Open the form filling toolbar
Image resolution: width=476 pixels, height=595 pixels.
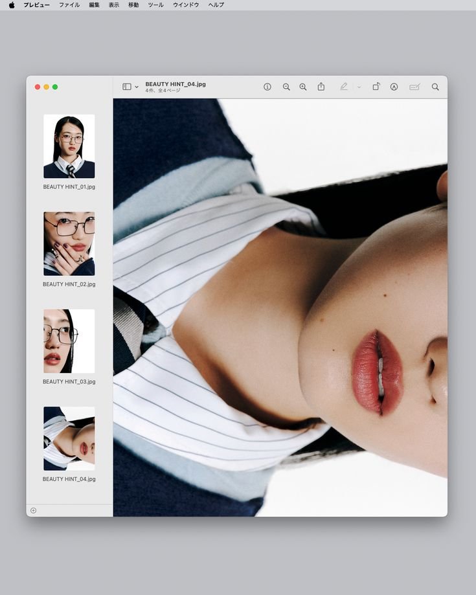(414, 87)
